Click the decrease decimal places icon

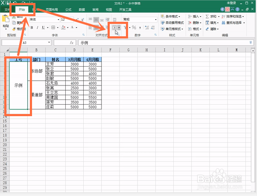coord(153,27)
